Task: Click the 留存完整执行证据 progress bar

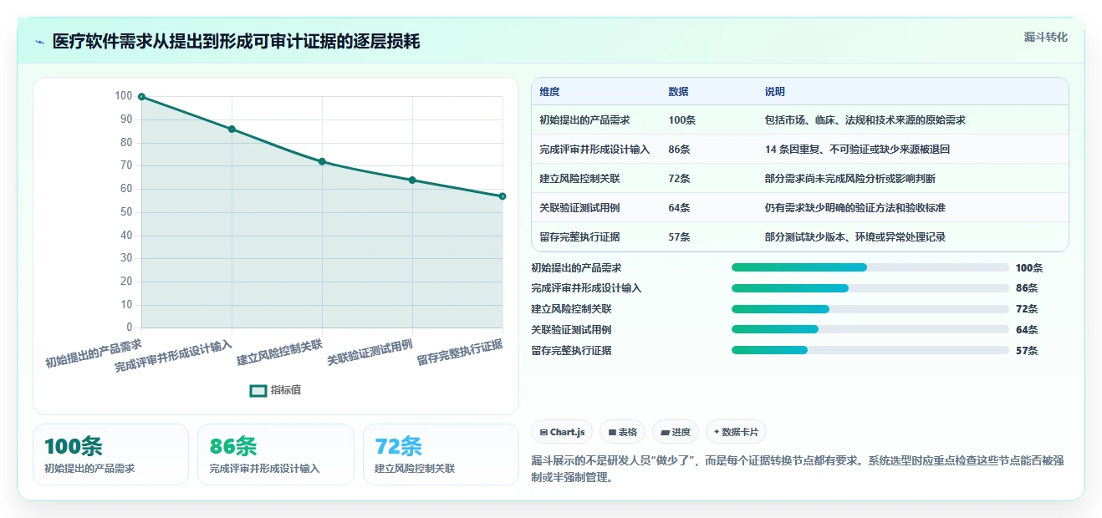Action: [870, 350]
